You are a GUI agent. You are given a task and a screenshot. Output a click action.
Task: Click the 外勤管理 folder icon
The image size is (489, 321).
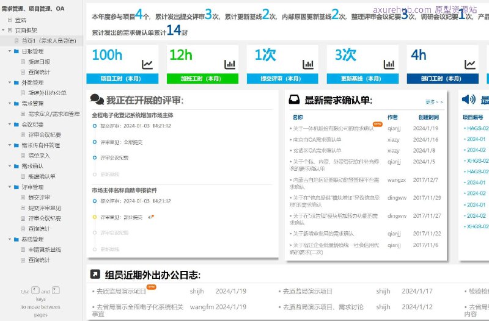click(17, 82)
